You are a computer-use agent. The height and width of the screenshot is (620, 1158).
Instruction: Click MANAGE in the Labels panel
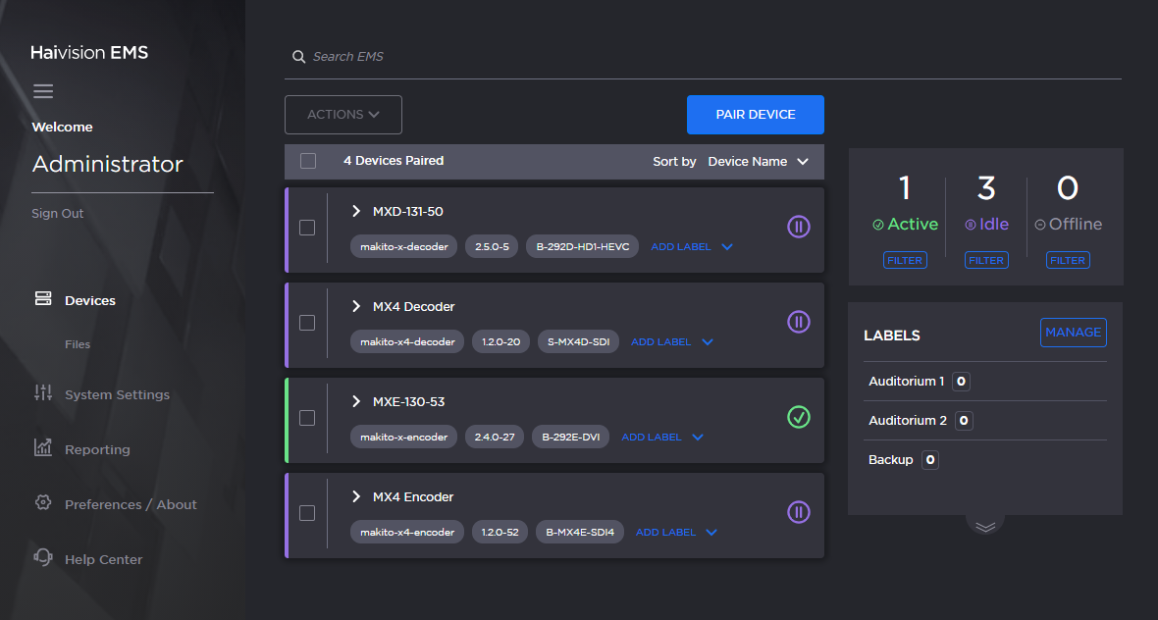point(1073,333)
